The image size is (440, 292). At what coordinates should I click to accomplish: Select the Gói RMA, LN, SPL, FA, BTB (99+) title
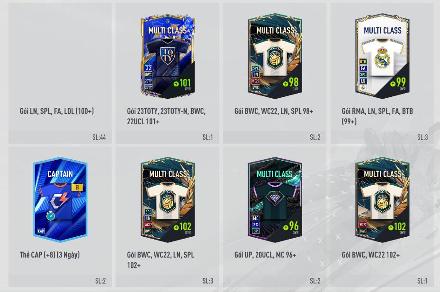pyautogui.click(x=377, y=116)
